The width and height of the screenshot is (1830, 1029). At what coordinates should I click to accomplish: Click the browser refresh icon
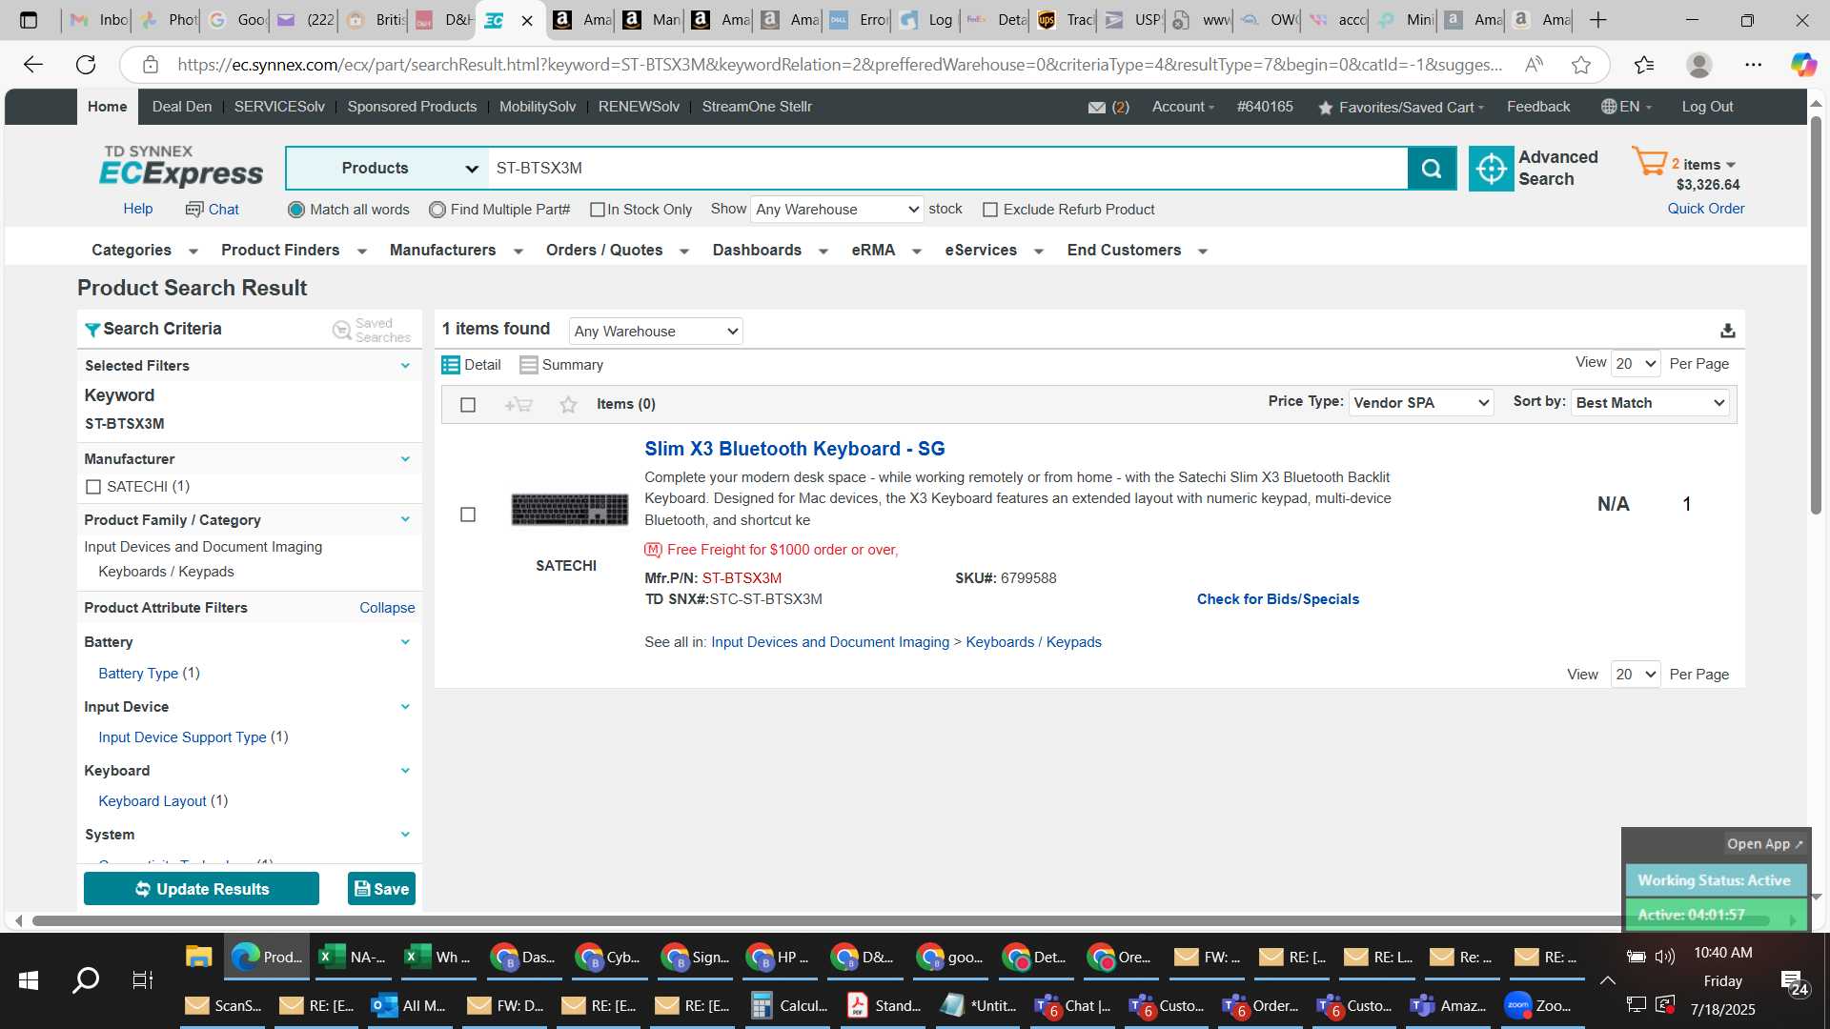pos(86,65)
